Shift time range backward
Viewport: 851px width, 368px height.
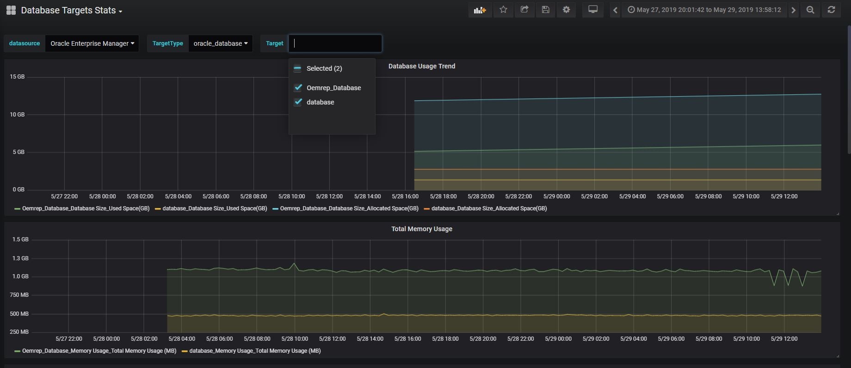coord(615,10)
